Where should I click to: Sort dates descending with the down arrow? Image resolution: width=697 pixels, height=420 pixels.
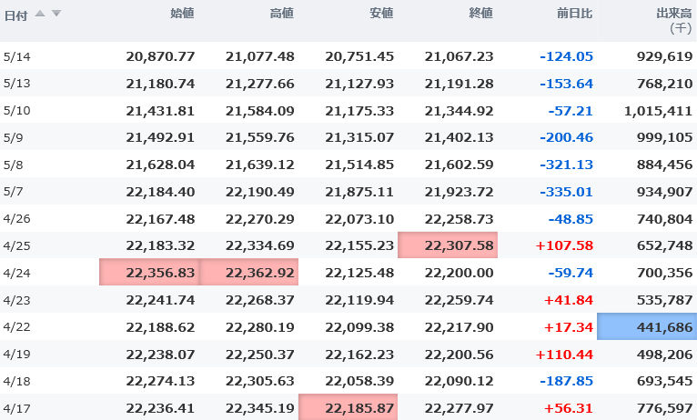(56, 14)
